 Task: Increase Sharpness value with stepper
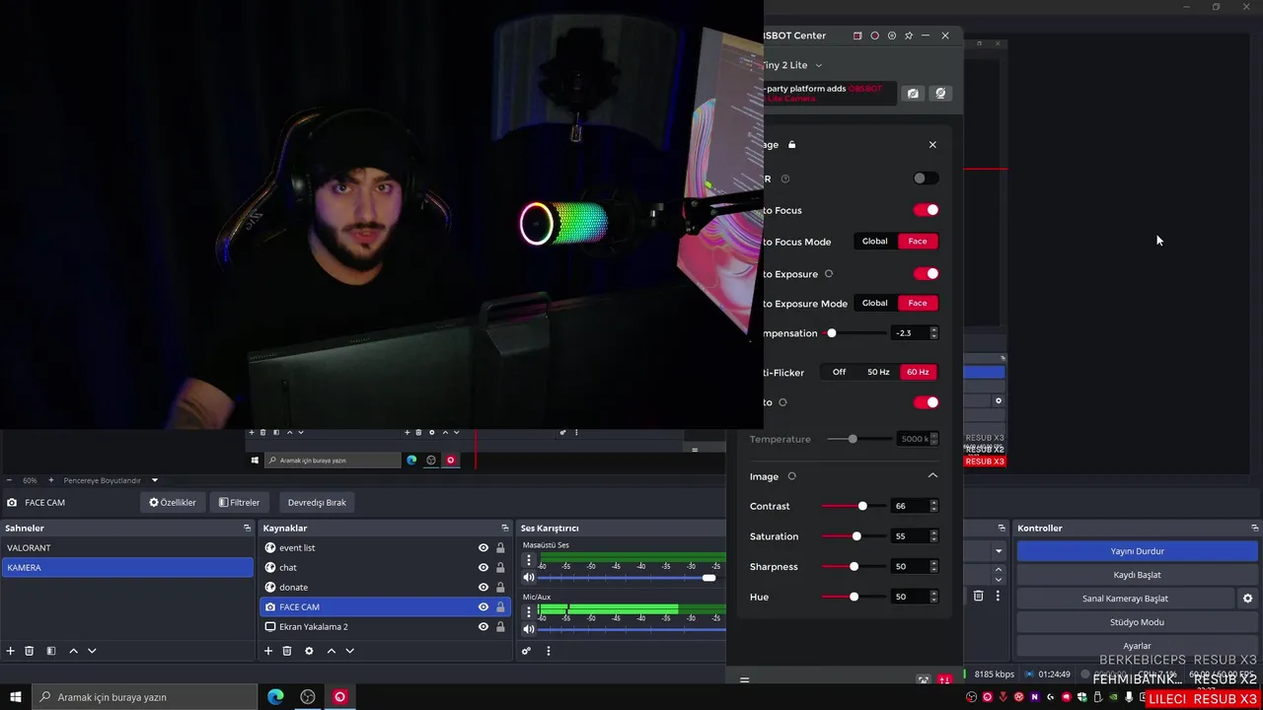(x=933, y=563)
